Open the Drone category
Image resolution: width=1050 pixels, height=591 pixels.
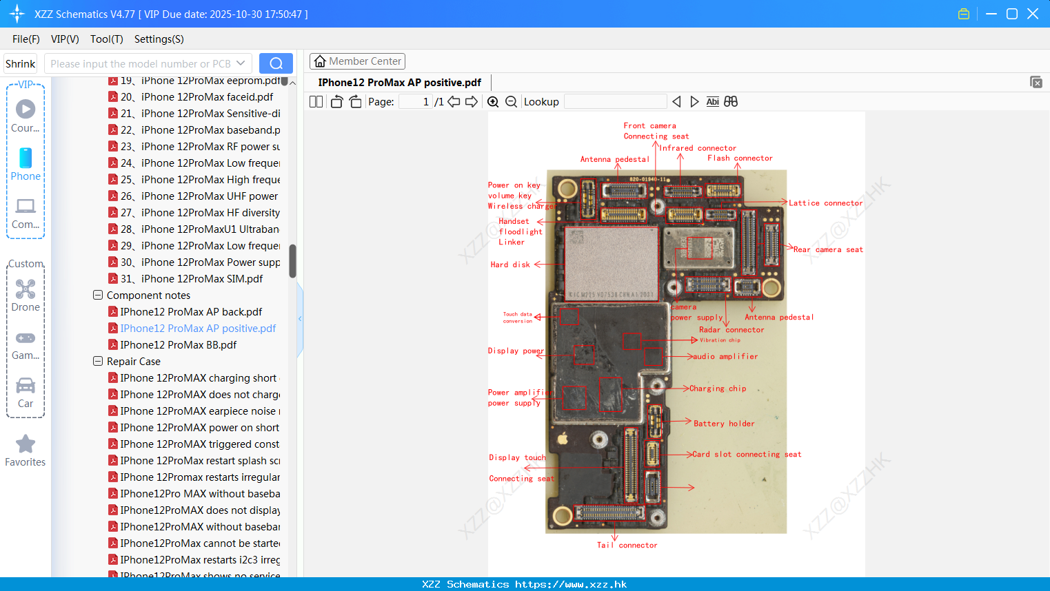(26, 295)
